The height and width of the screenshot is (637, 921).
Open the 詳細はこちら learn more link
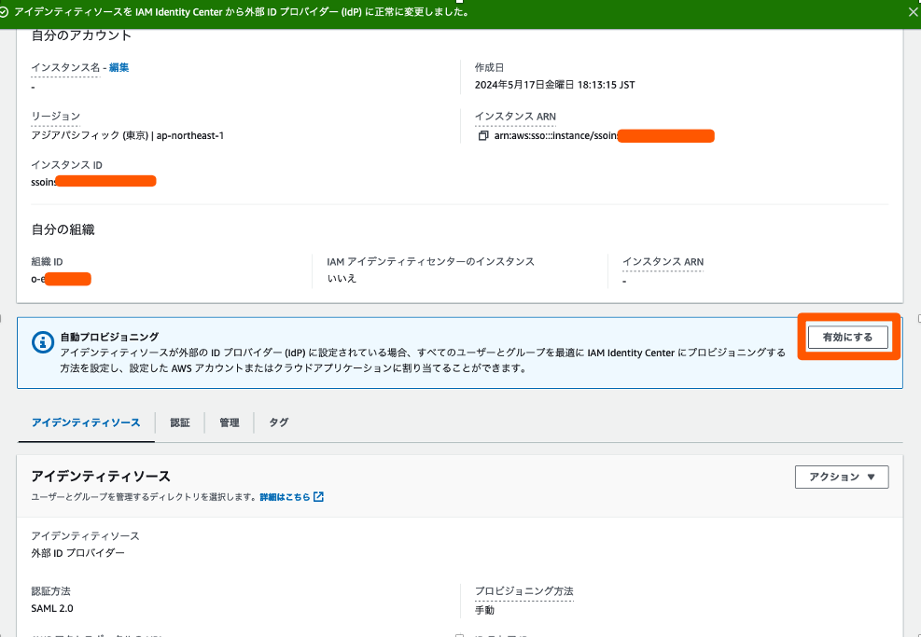pyautogui.click(x=285, y=497)
